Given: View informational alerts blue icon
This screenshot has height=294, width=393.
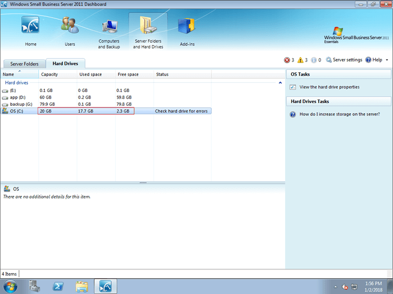Looking at the screenshot, I should pyautogui.click(x=314, y=60).
